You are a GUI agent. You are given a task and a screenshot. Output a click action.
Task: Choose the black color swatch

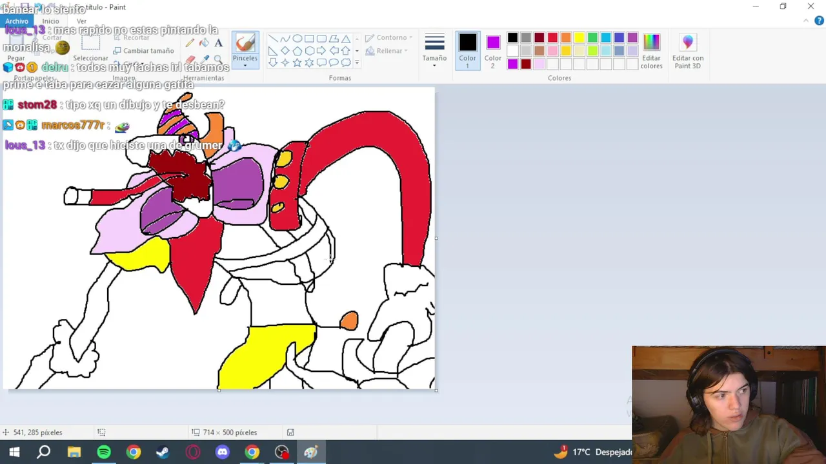point(512,38)
